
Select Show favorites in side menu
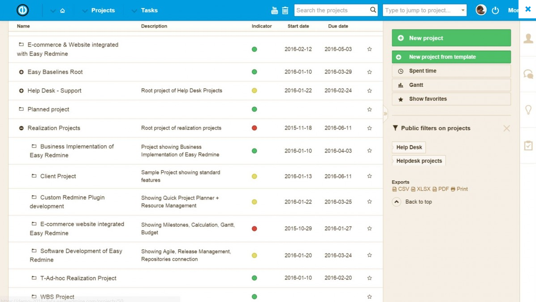tap(451, 99)
